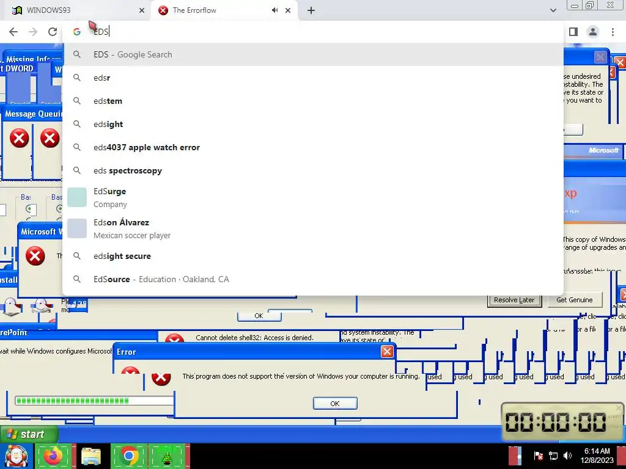This screenshot has height=469, width=626.
Task: Click the Windows configures progress bar
Action: [x=94, y=401]
